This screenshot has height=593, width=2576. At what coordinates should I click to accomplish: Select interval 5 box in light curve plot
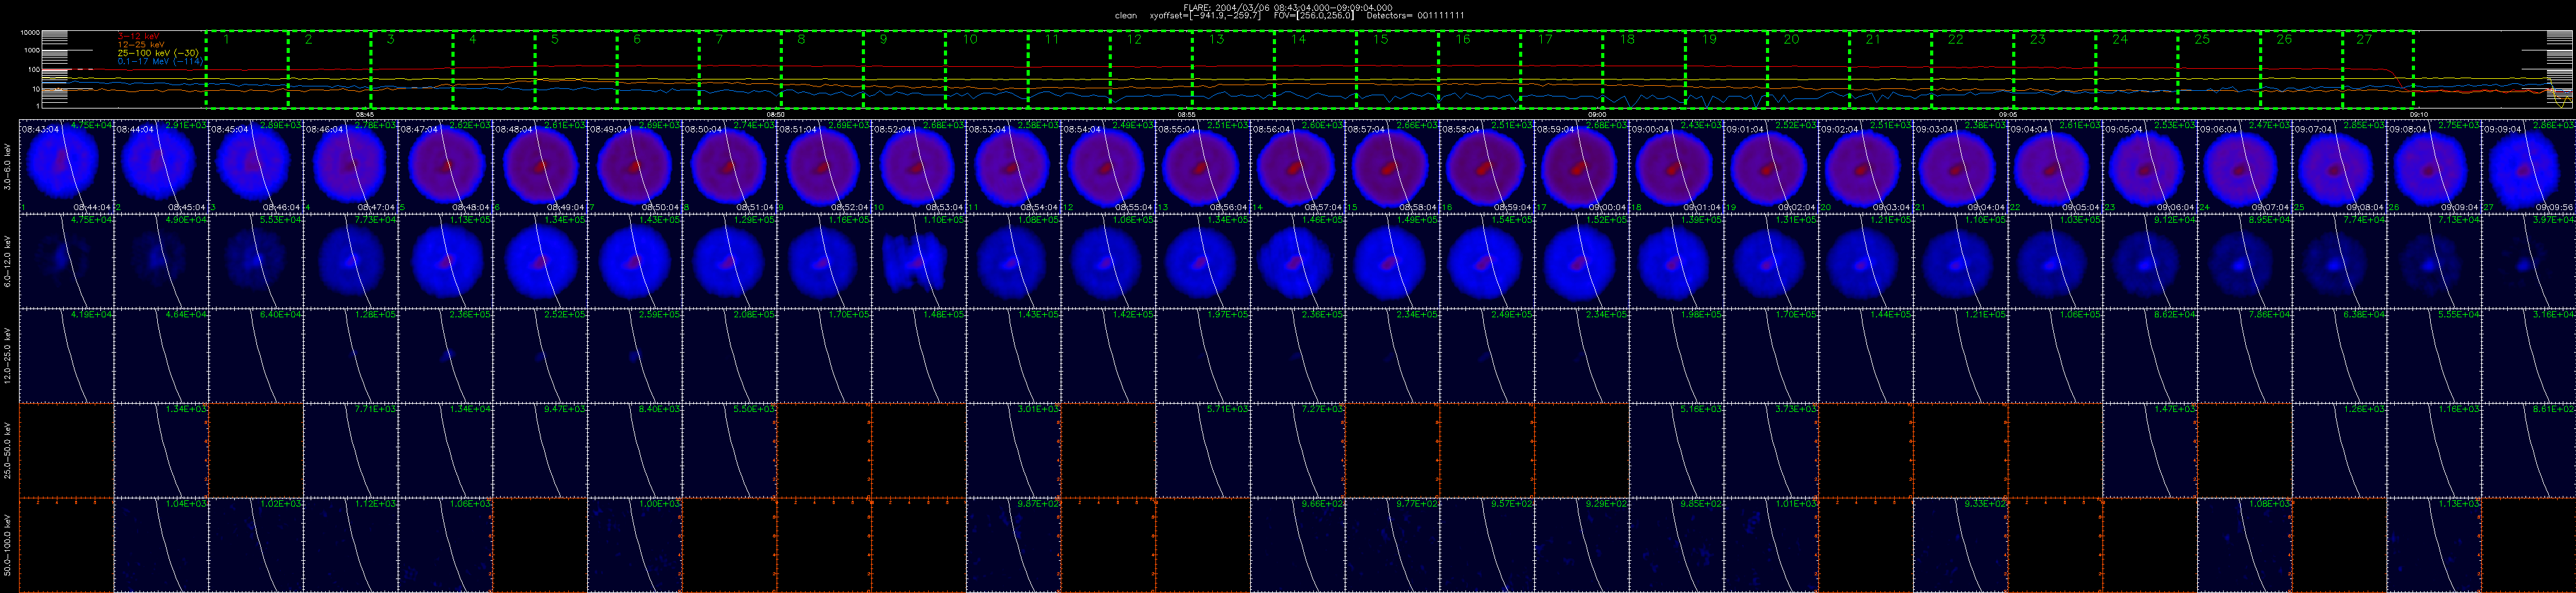[576, 69]
